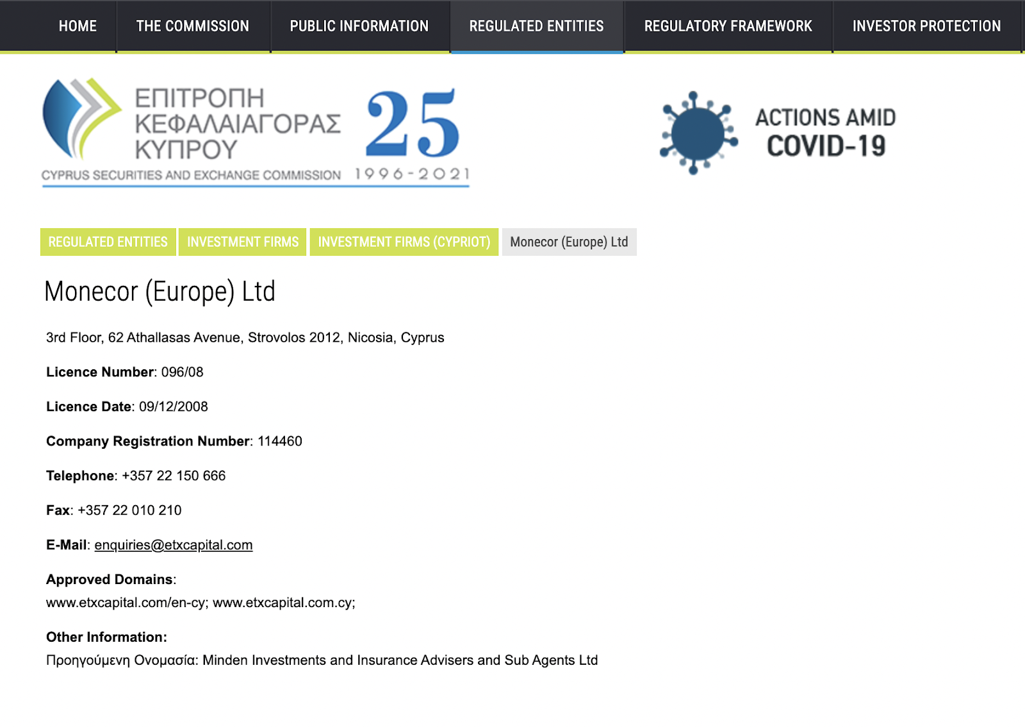Click company registration number 114460
The height and width of the screenshot is (727, 1025).
tap(280, 442)
